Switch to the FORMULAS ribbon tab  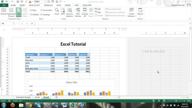[48, 5]
